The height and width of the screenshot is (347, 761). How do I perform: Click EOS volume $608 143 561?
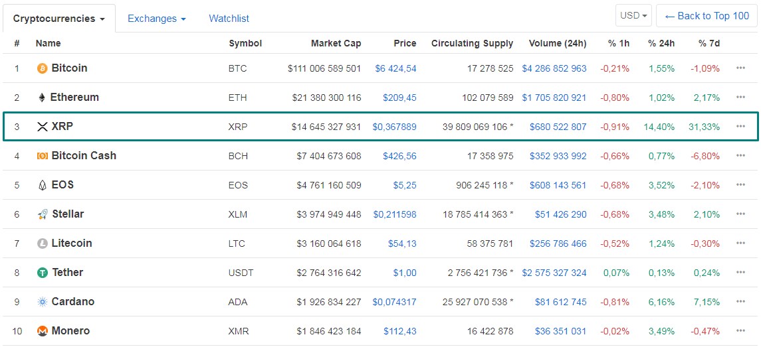[558, 185]
